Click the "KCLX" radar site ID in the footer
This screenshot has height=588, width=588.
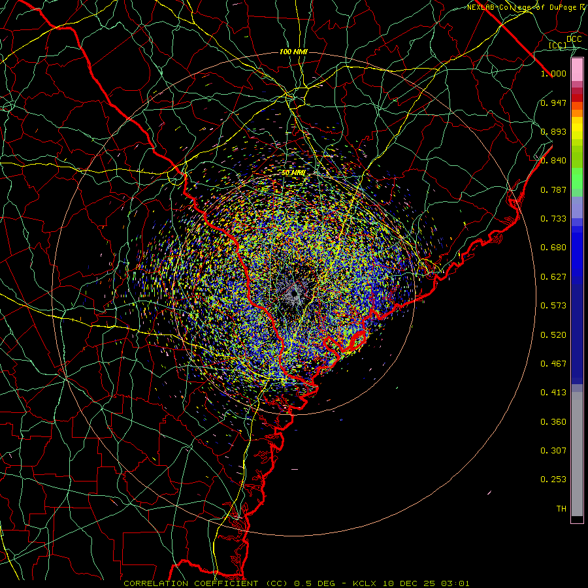(x=364, y=583)
